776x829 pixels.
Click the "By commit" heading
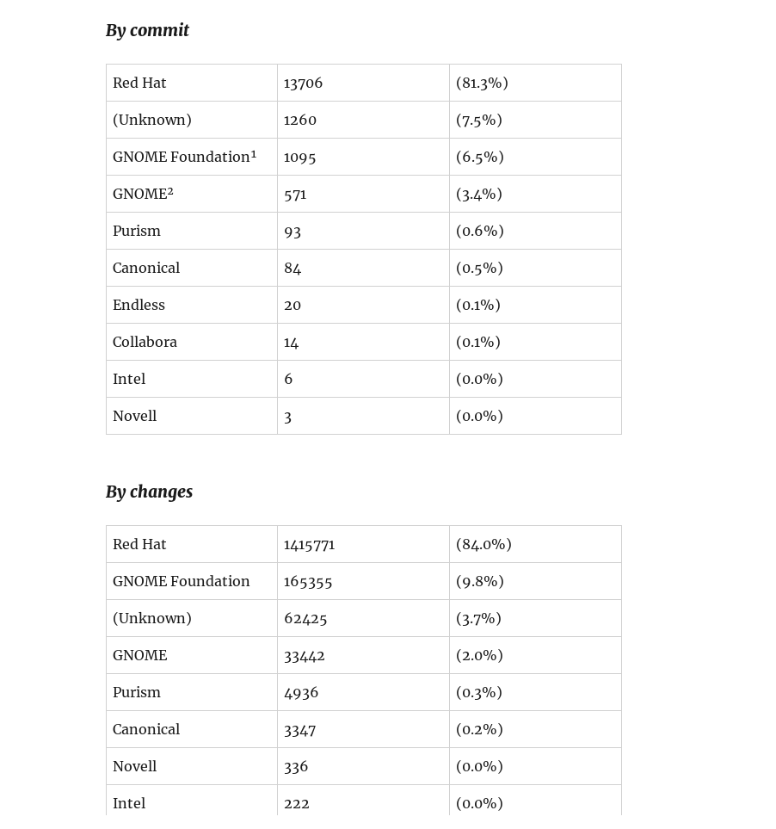(147, 30)
